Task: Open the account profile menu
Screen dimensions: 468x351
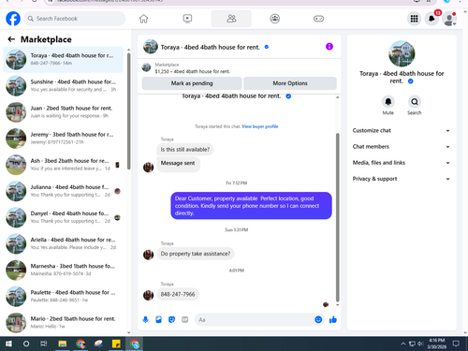Action: coord(449,19)
